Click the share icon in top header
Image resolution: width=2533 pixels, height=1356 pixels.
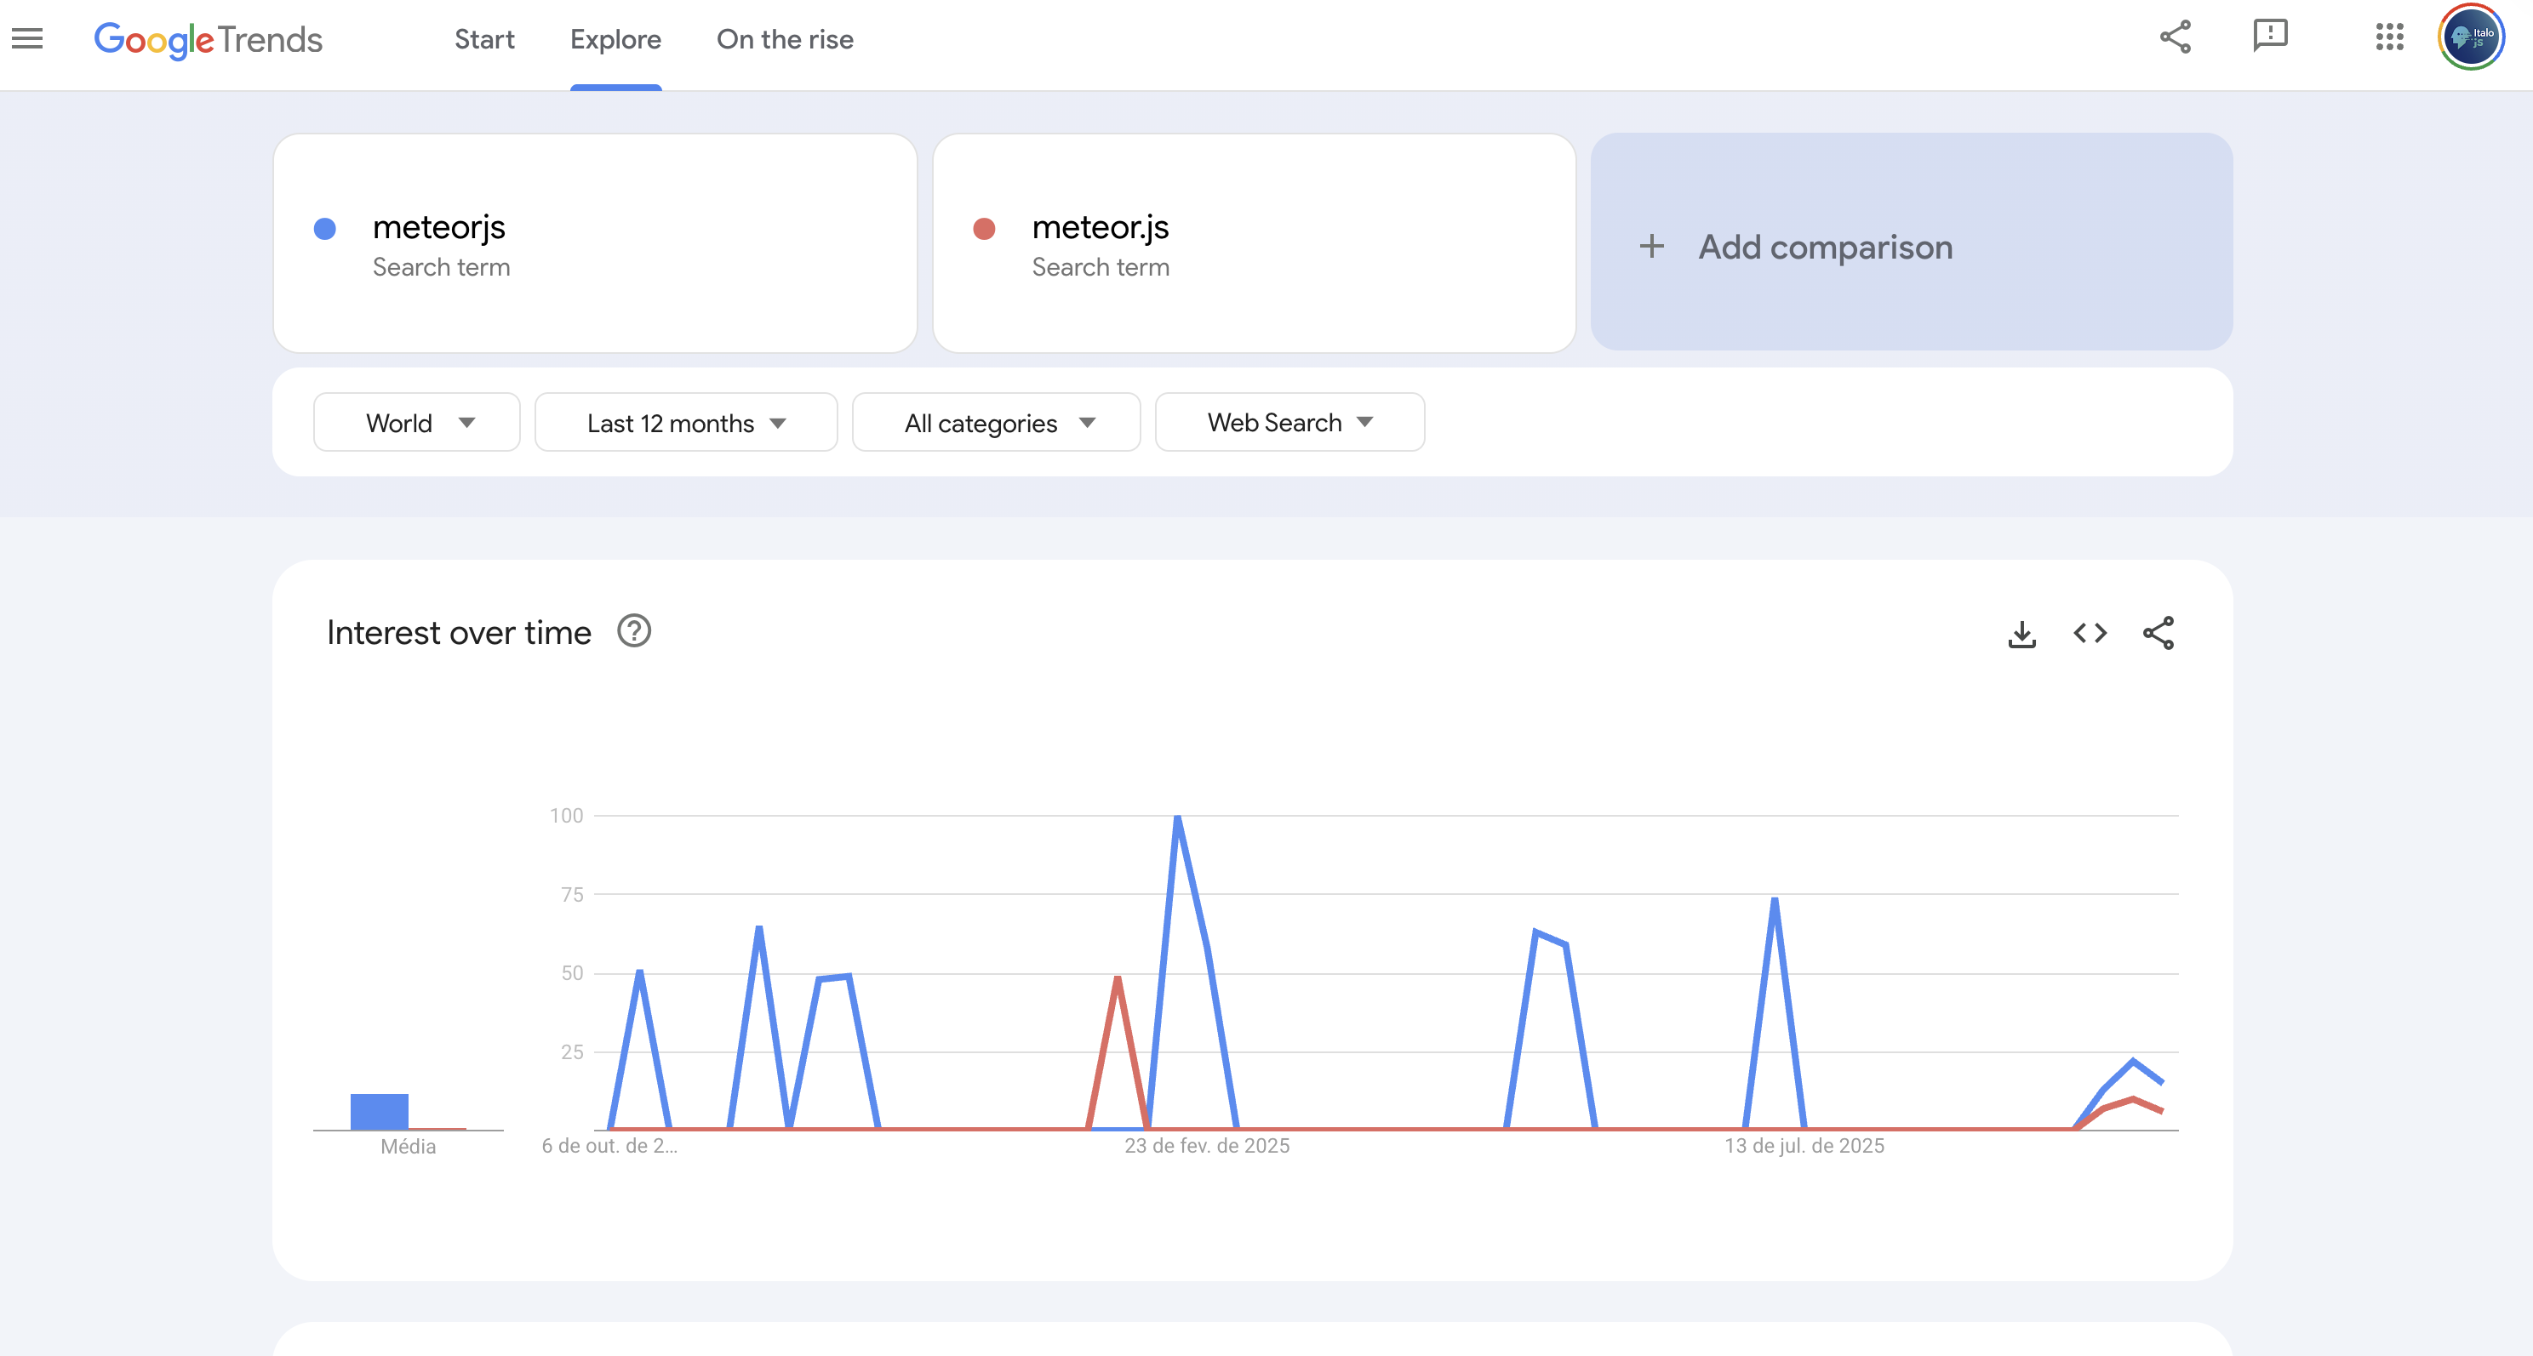pyautogui.click(x=2175, y=37)
